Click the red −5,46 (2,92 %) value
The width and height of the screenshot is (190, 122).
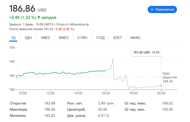pyautogui.click(x=64, y=29)
